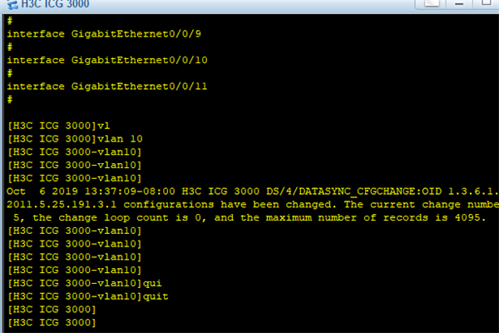Click the 'configurations have been changed' line
Image resolution: width=499 pixels, height=333 pixels.
[253, 205]
